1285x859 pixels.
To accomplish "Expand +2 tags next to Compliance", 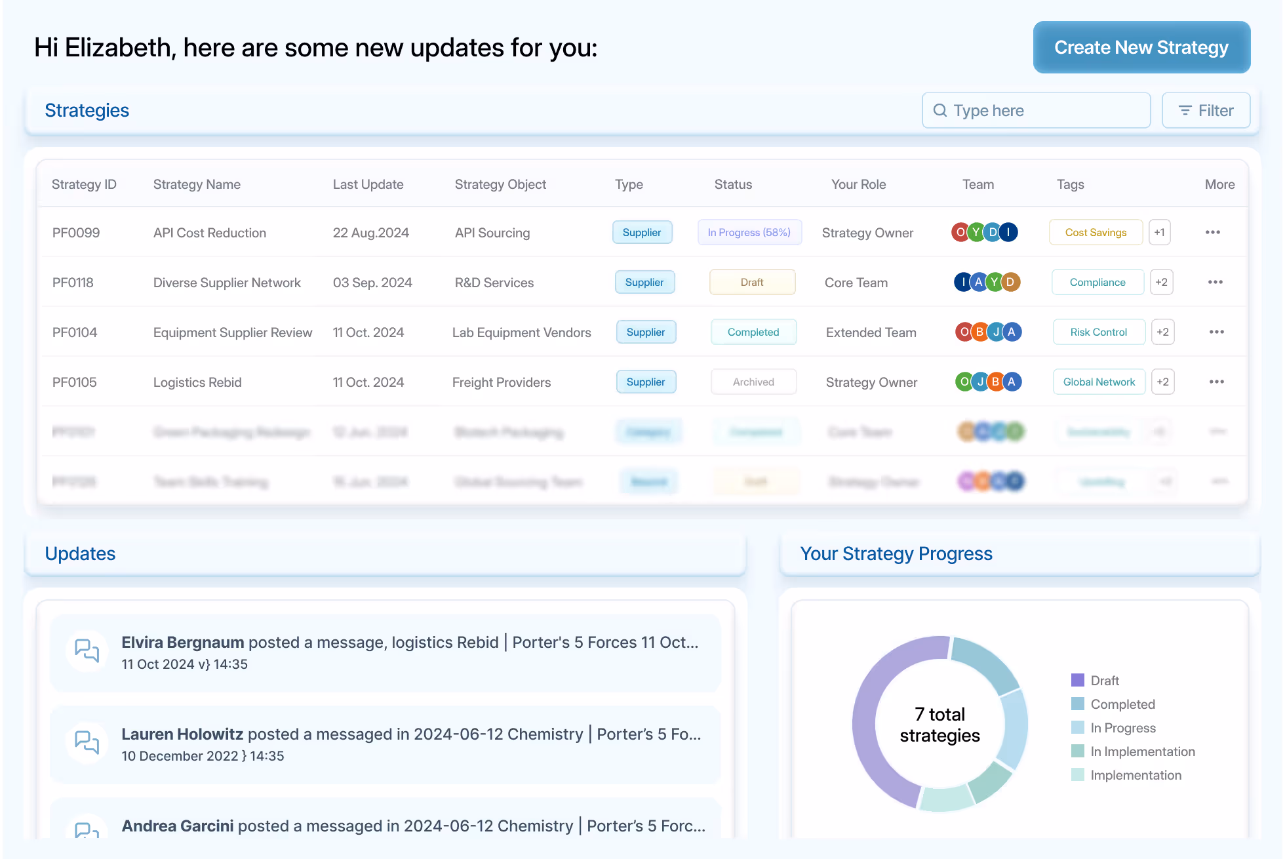I will [x=1161, y=282].
